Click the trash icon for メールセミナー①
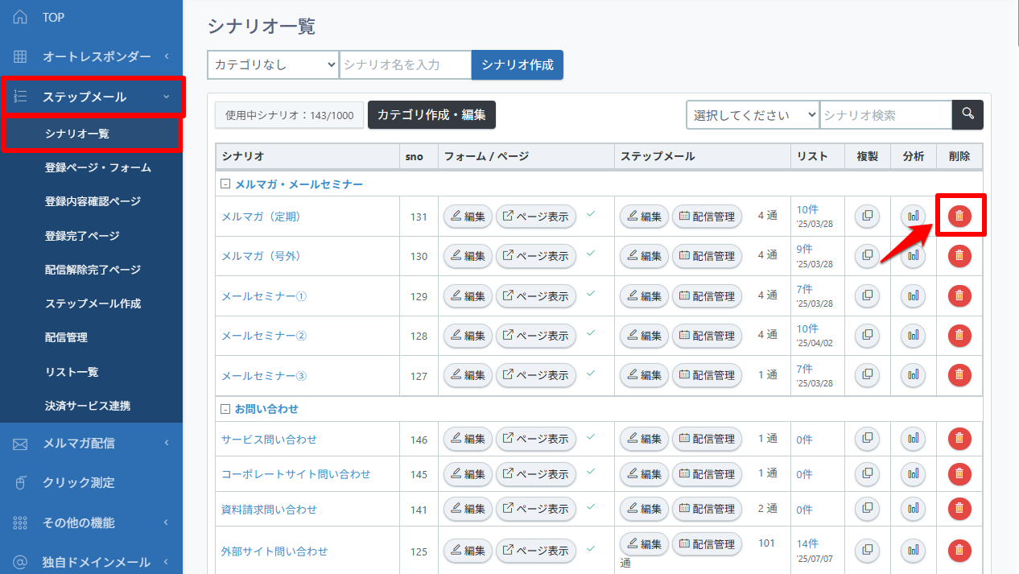This screenshot has width=1019, height=574. (959, 296)
